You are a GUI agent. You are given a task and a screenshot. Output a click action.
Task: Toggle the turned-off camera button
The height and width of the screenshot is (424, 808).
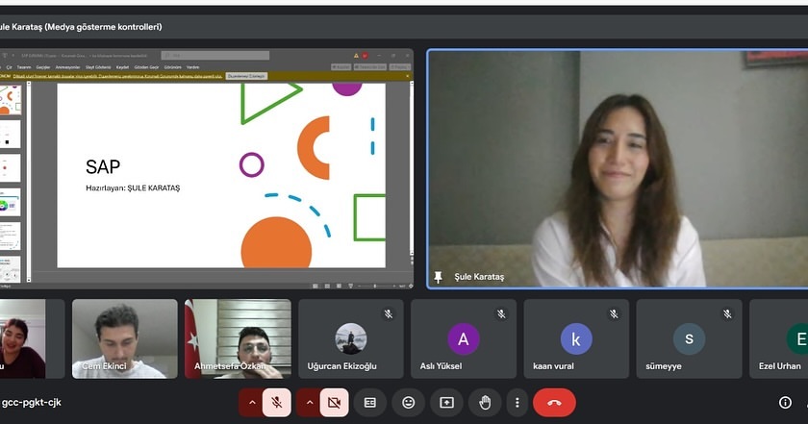[334, 402]
